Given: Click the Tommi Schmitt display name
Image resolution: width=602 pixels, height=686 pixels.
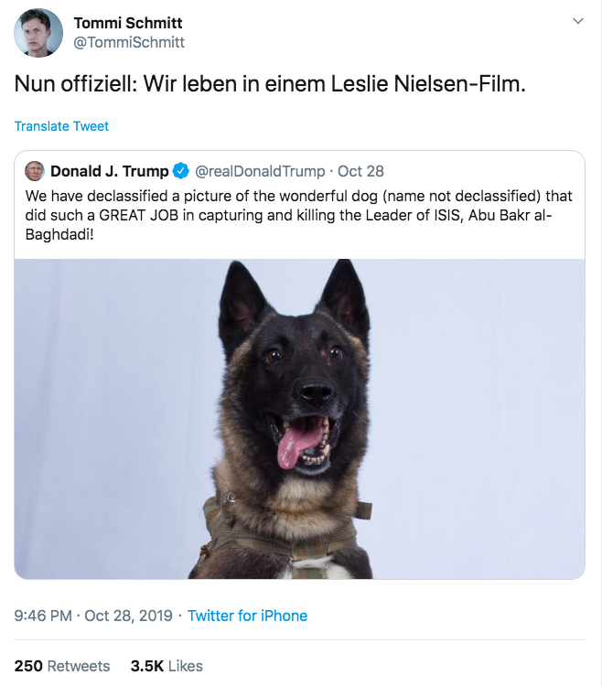Looking at the screenshot, I should [x=128, y=23].
